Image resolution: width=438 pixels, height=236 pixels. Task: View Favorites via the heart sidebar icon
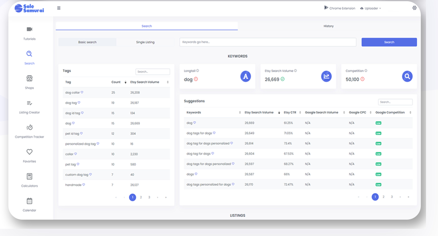click(x=29, y=155)
